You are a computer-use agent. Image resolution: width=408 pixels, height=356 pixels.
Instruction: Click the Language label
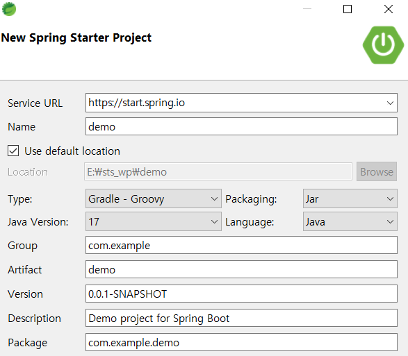[x=250, y=222]
